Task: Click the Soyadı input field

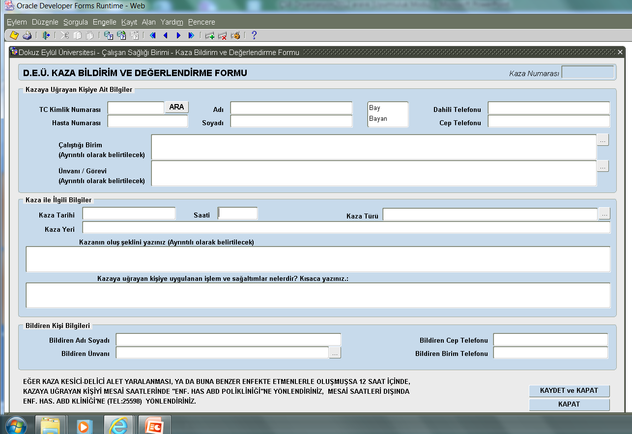Action: tap(291, 121)
